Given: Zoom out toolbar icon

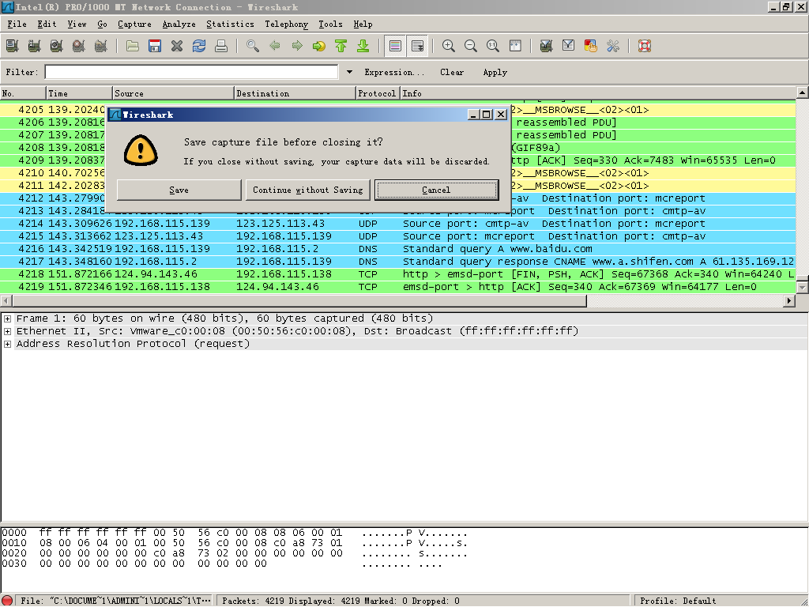Looking at the screenshot, I should tap(471, 46).
